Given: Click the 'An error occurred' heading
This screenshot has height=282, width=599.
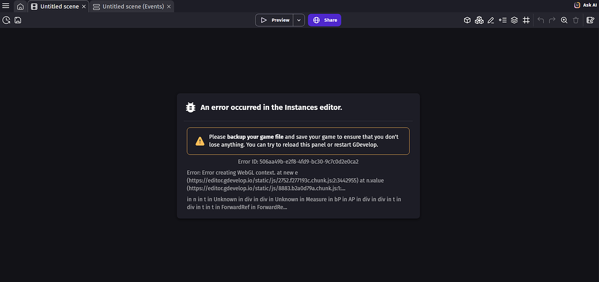Looking at the screenshot, I should coord(271,108).
